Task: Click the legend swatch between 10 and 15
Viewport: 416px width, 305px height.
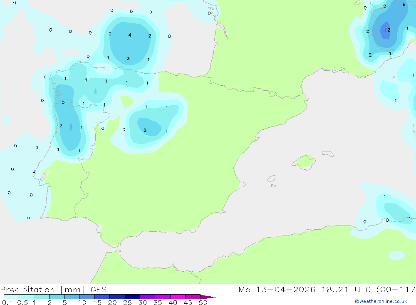Action: pos(87,297)
